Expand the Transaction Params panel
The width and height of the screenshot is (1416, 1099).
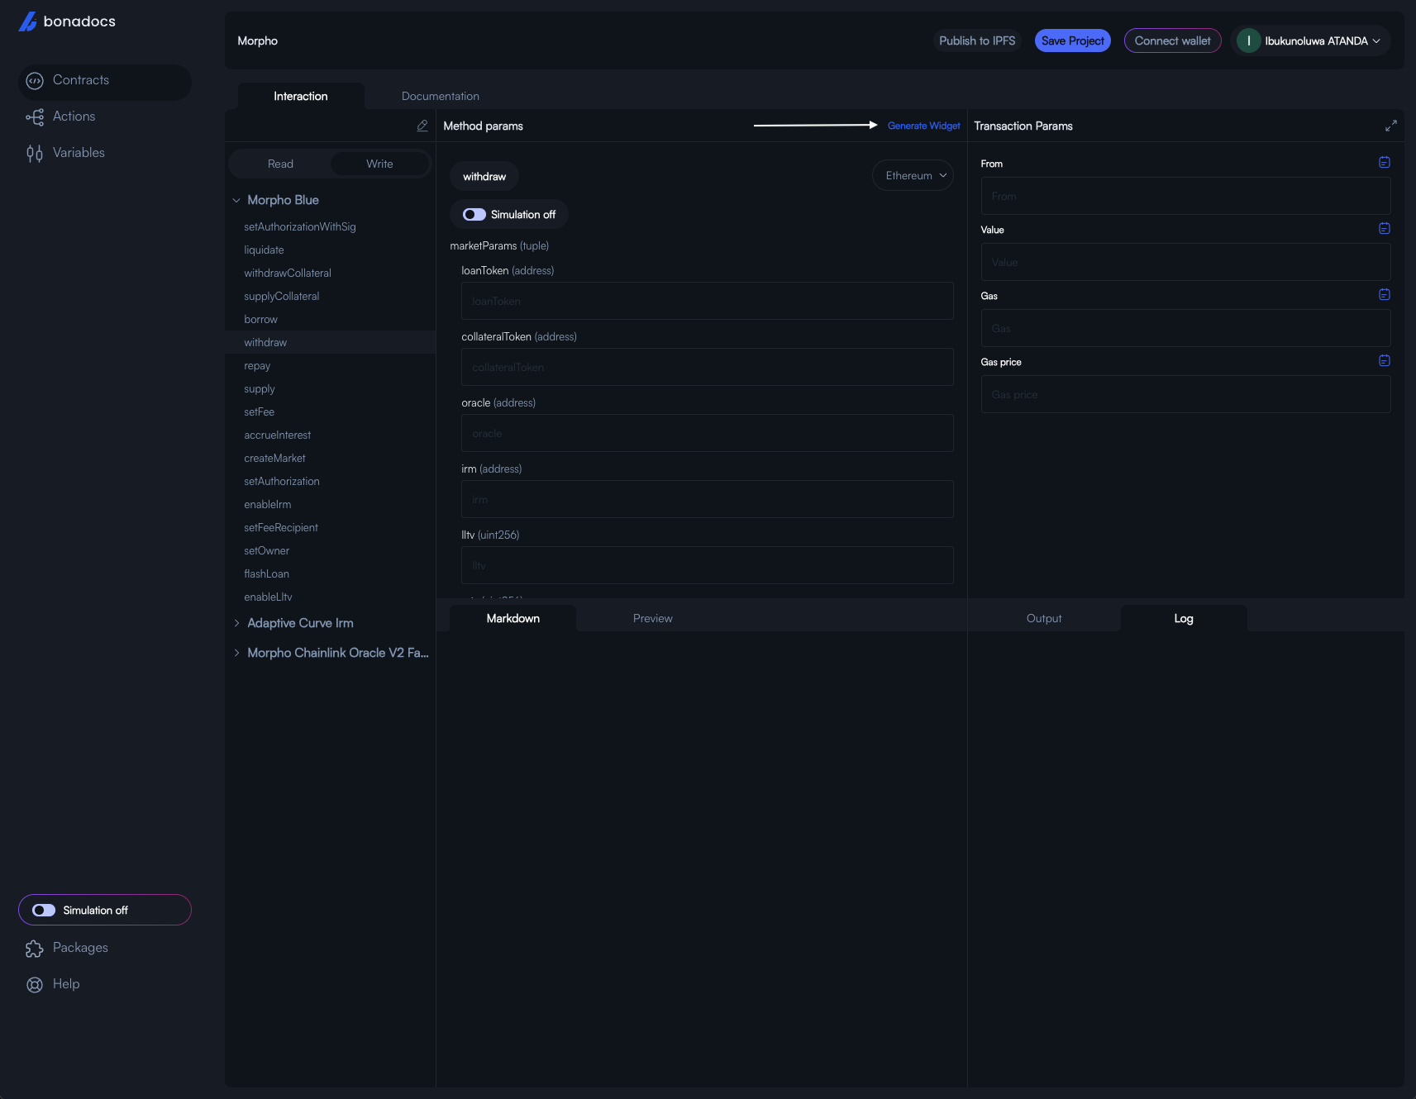[1391, 126]
